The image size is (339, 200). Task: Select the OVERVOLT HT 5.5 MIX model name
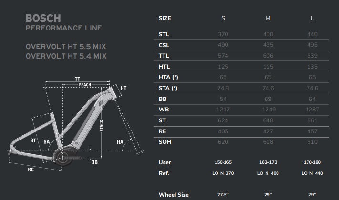(x=66, y=47)
